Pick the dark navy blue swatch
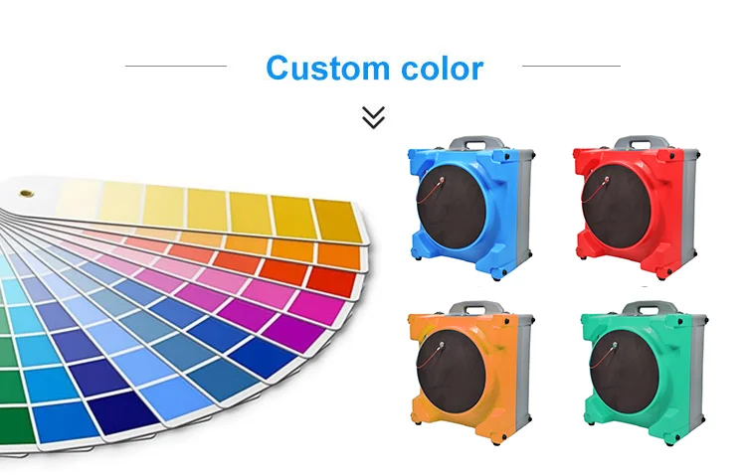Screen dimensions: 746x475 122,411
